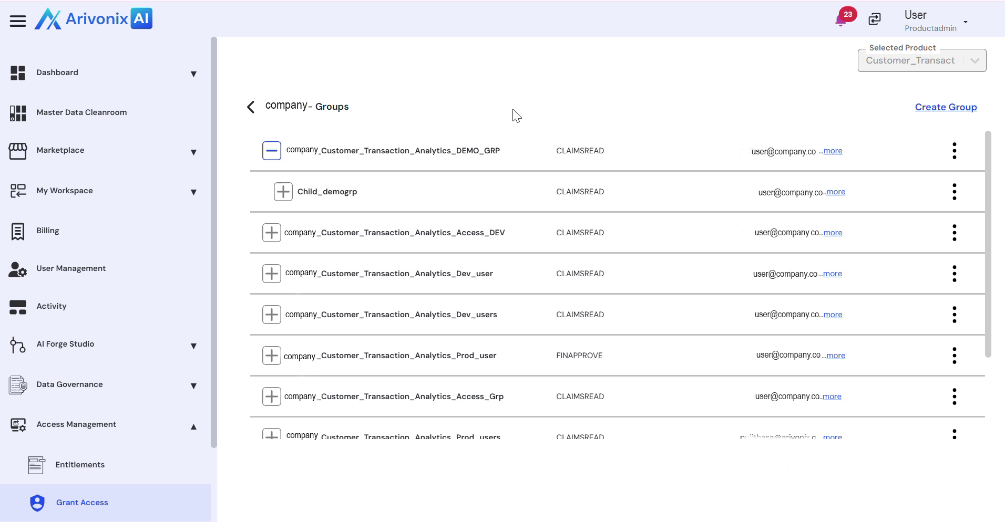Click more link in Access_DEV row
1005x522 pixels.
pyautogui.click(x=833, y=233)
